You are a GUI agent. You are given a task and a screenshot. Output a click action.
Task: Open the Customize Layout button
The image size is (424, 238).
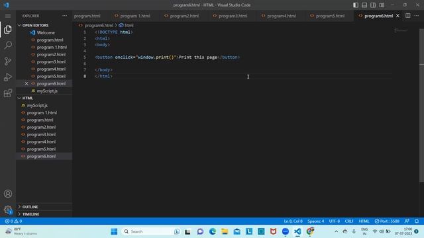click(x=382, y=5)
